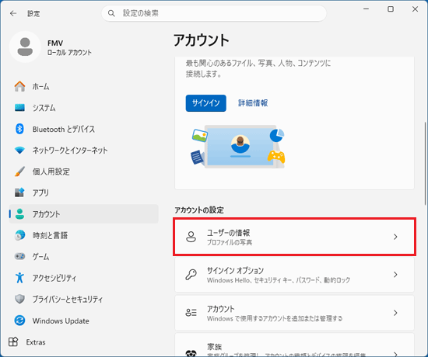Open ネットワークとインターネット settings

pyautogui.click(x=83, y=151)
